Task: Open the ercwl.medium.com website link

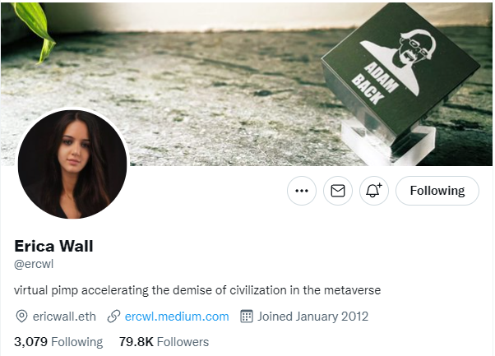Action: tap(177, 317)
